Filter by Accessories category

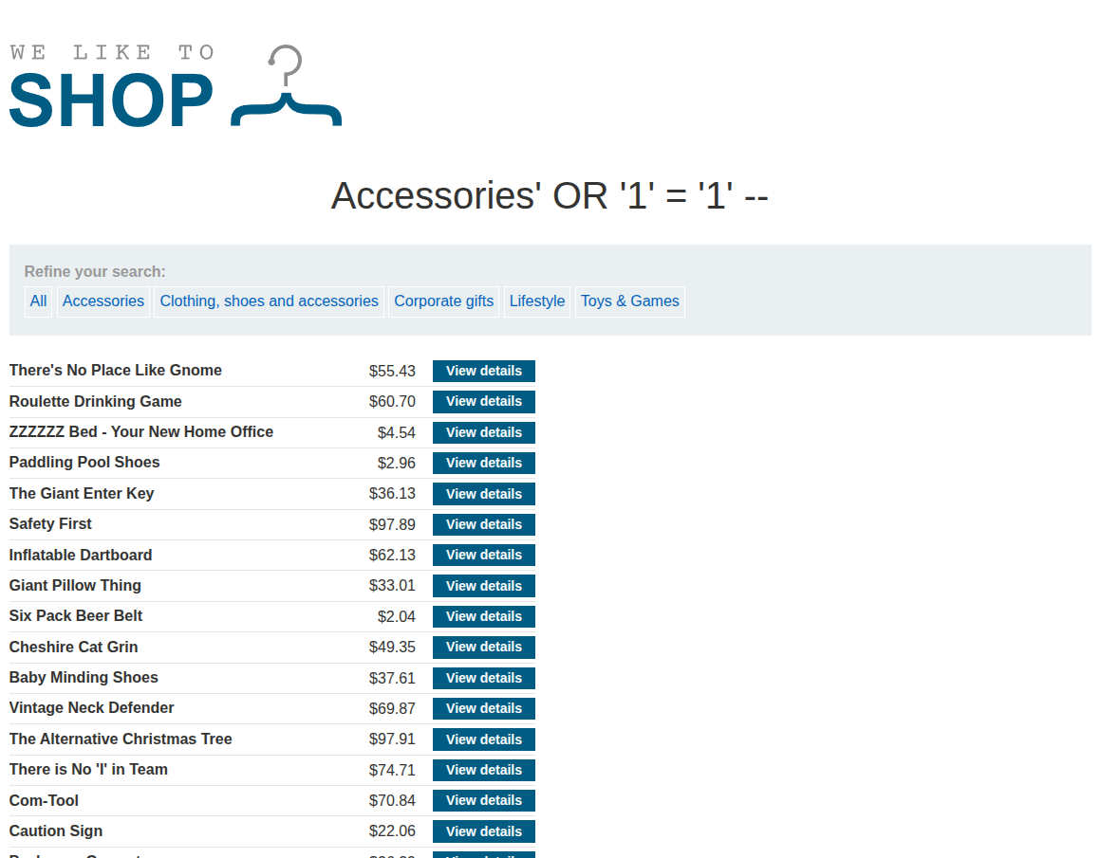pos(103,301)
